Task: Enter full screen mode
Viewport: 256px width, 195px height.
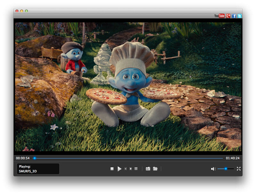Action: 238,169
